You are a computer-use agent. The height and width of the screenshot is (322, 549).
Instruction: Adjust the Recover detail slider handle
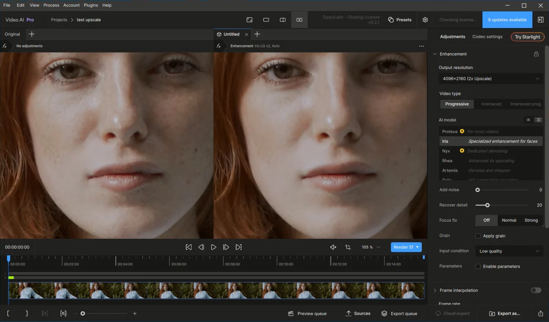(487, 205)
